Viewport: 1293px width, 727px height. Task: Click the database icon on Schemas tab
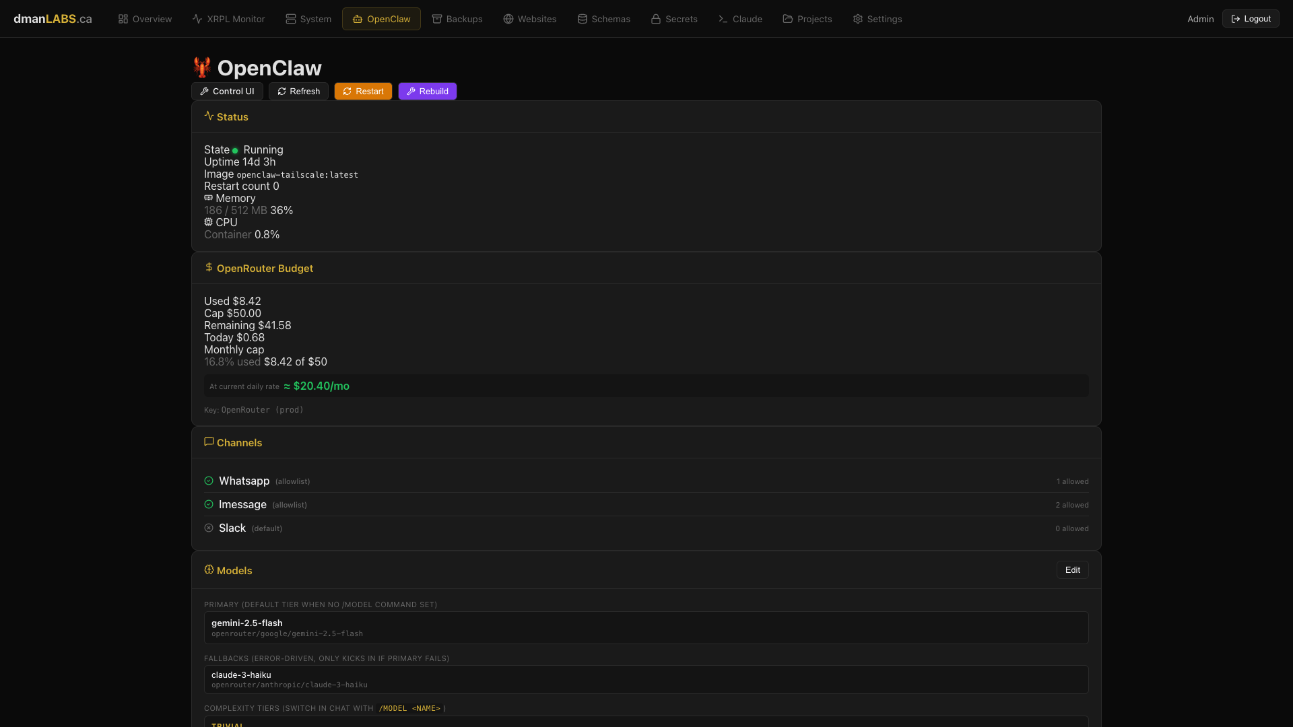tap(583, 19)
